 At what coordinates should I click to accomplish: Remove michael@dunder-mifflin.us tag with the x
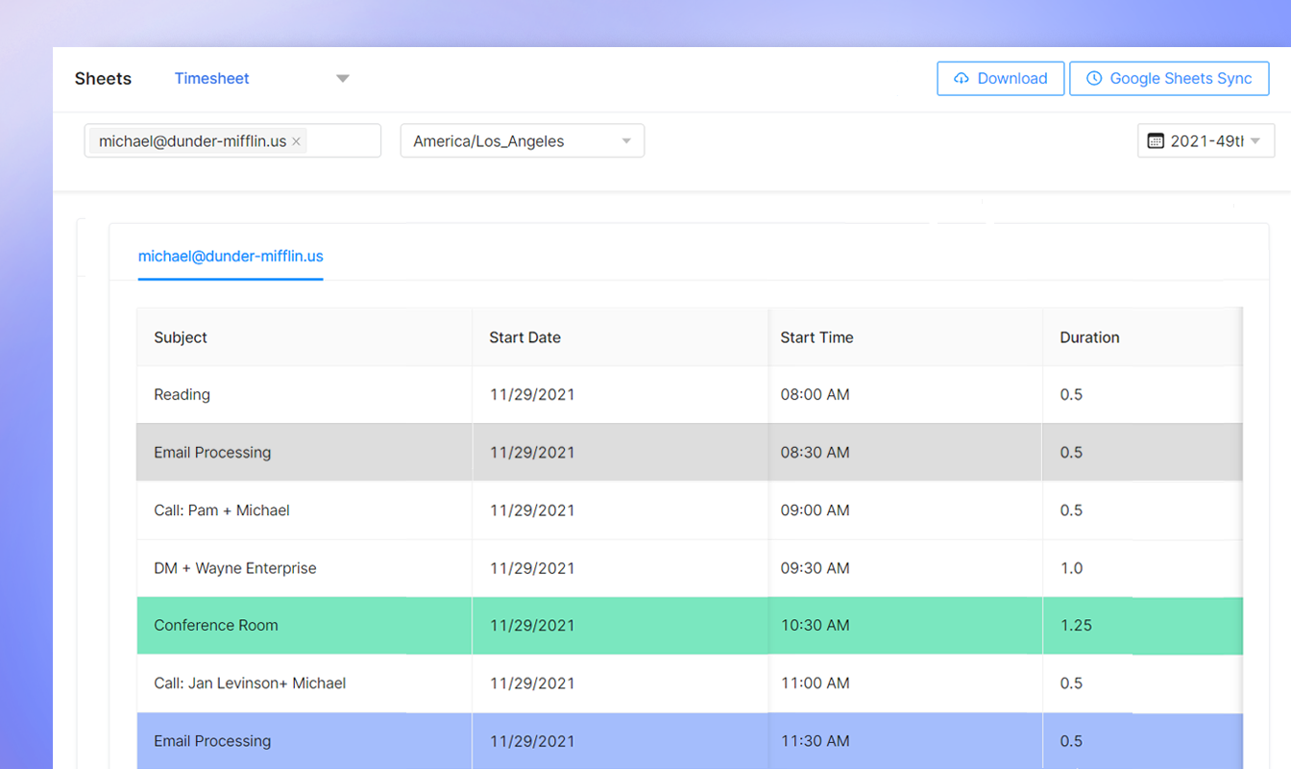297,141
